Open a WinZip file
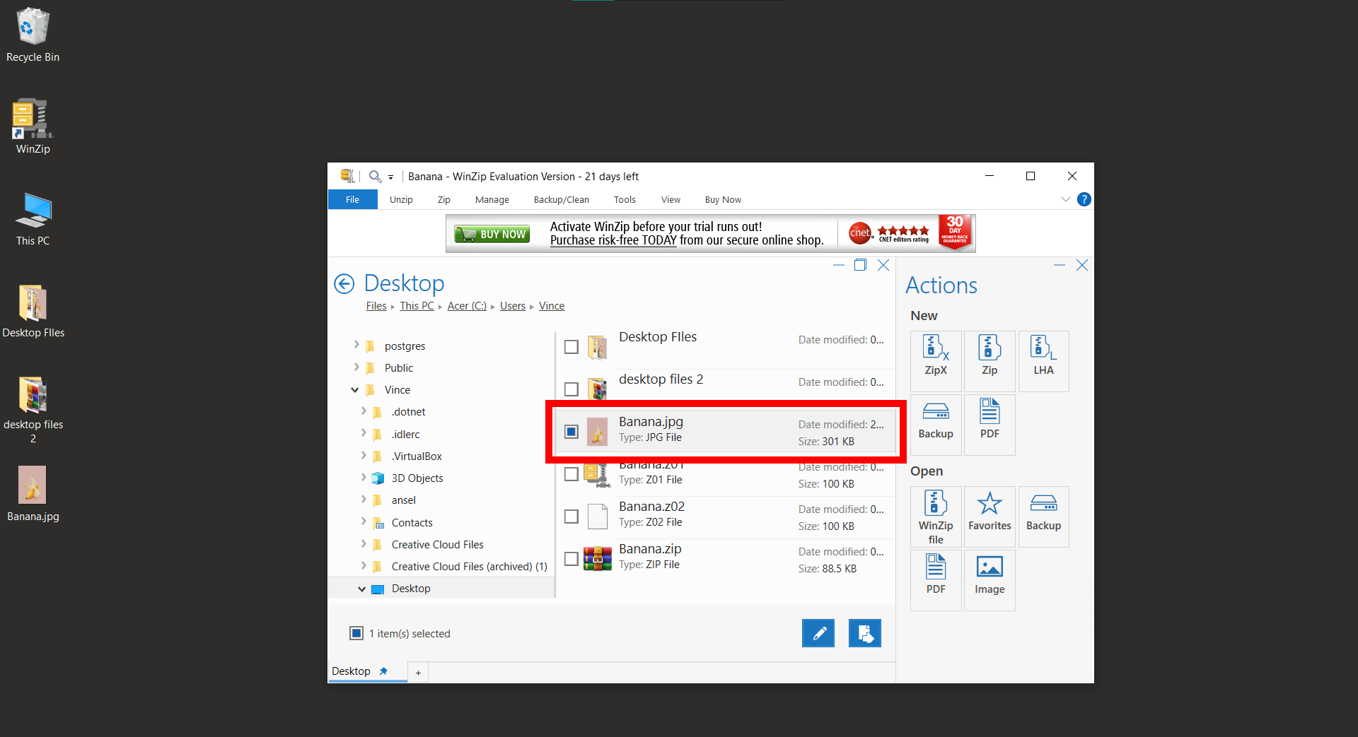 (x=935, y=516)
